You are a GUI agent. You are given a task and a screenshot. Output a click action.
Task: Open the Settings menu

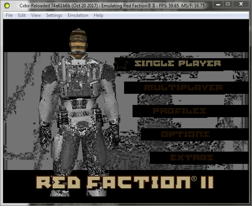point(54,15)
